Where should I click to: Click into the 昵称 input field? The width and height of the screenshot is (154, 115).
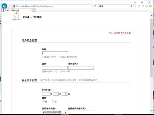(55, 53)
